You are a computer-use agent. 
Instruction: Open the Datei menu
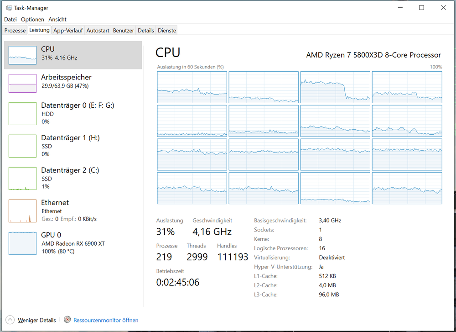(10, 20)
